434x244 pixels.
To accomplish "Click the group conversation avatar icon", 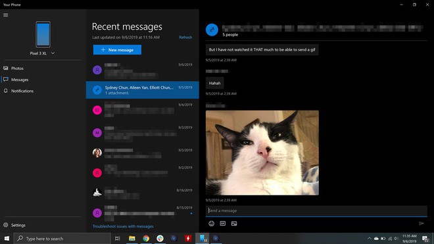I will [212, 30].
